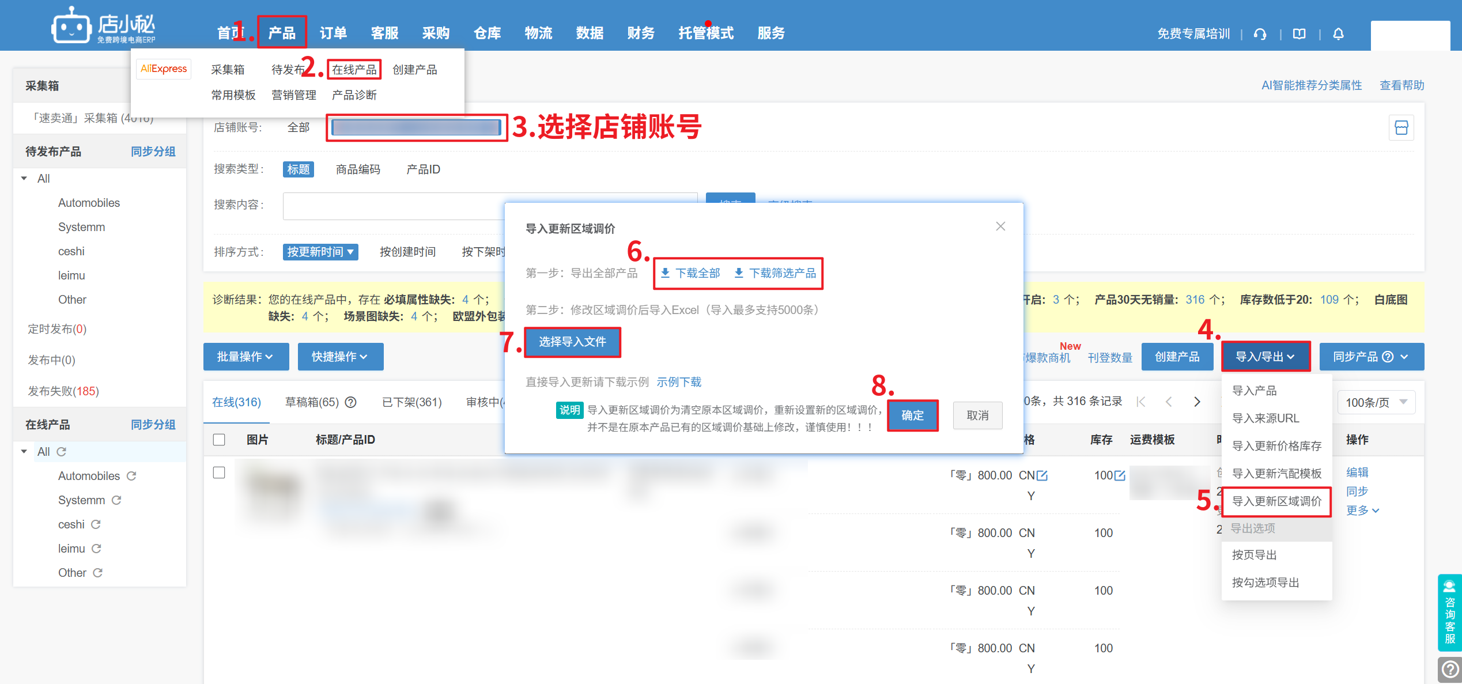Refresh the Automobiles online product group
Image resolution: width=1462 pixels, height=684 pixels.
pos(131,476)
